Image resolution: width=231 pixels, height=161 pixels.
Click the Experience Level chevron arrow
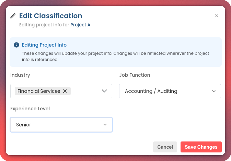105,125
